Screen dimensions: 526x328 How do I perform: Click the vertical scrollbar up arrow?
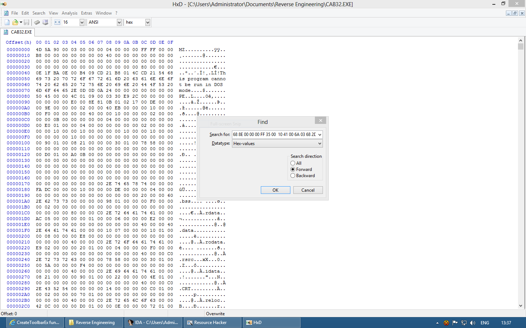[x=521, y=41]
